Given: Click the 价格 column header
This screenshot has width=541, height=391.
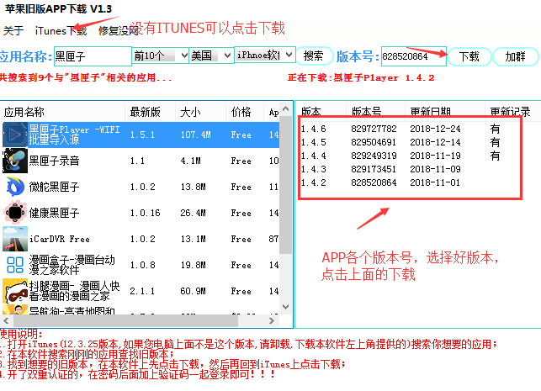Looking at the screenshot, I should pyautogui.click(x=245, y=112).
